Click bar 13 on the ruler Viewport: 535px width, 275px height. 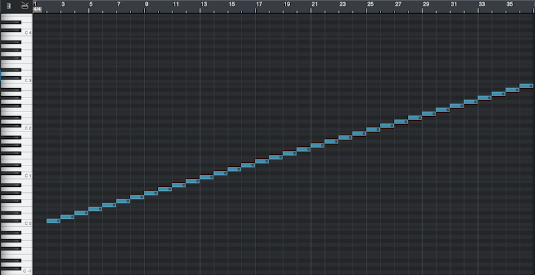click(203, 4)
